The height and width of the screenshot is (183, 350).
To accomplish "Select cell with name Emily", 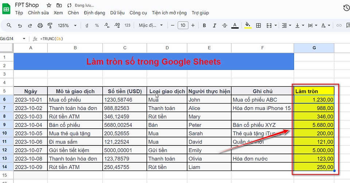I will pos(209,150).
